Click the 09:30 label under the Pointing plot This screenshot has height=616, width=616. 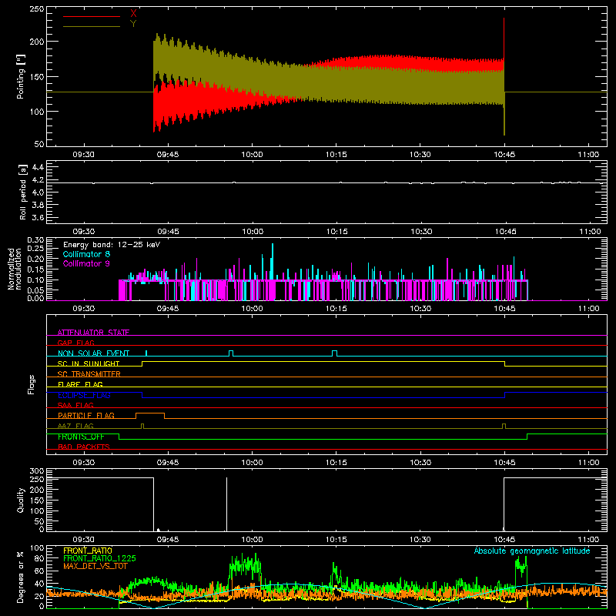83,155
